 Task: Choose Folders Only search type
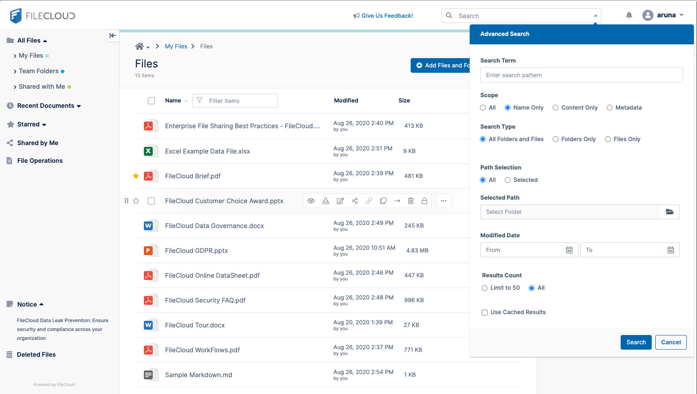tap(555, 139)
